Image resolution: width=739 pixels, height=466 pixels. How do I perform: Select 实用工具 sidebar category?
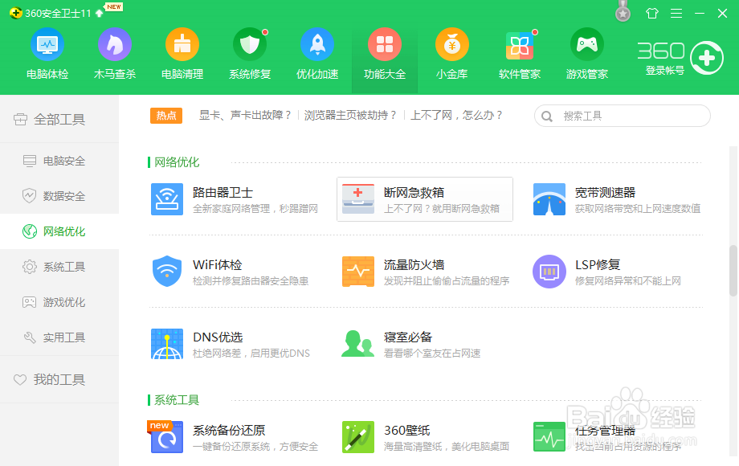[59, 337]
